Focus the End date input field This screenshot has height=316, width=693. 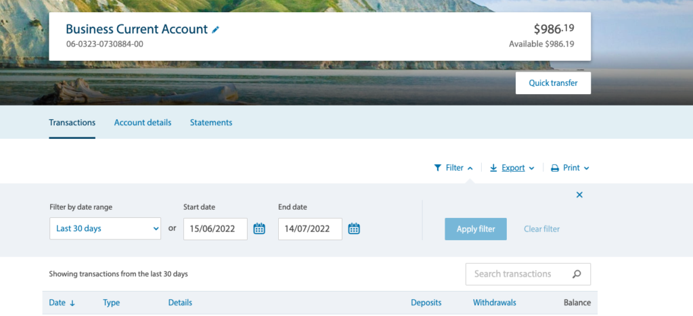point(310,229)
